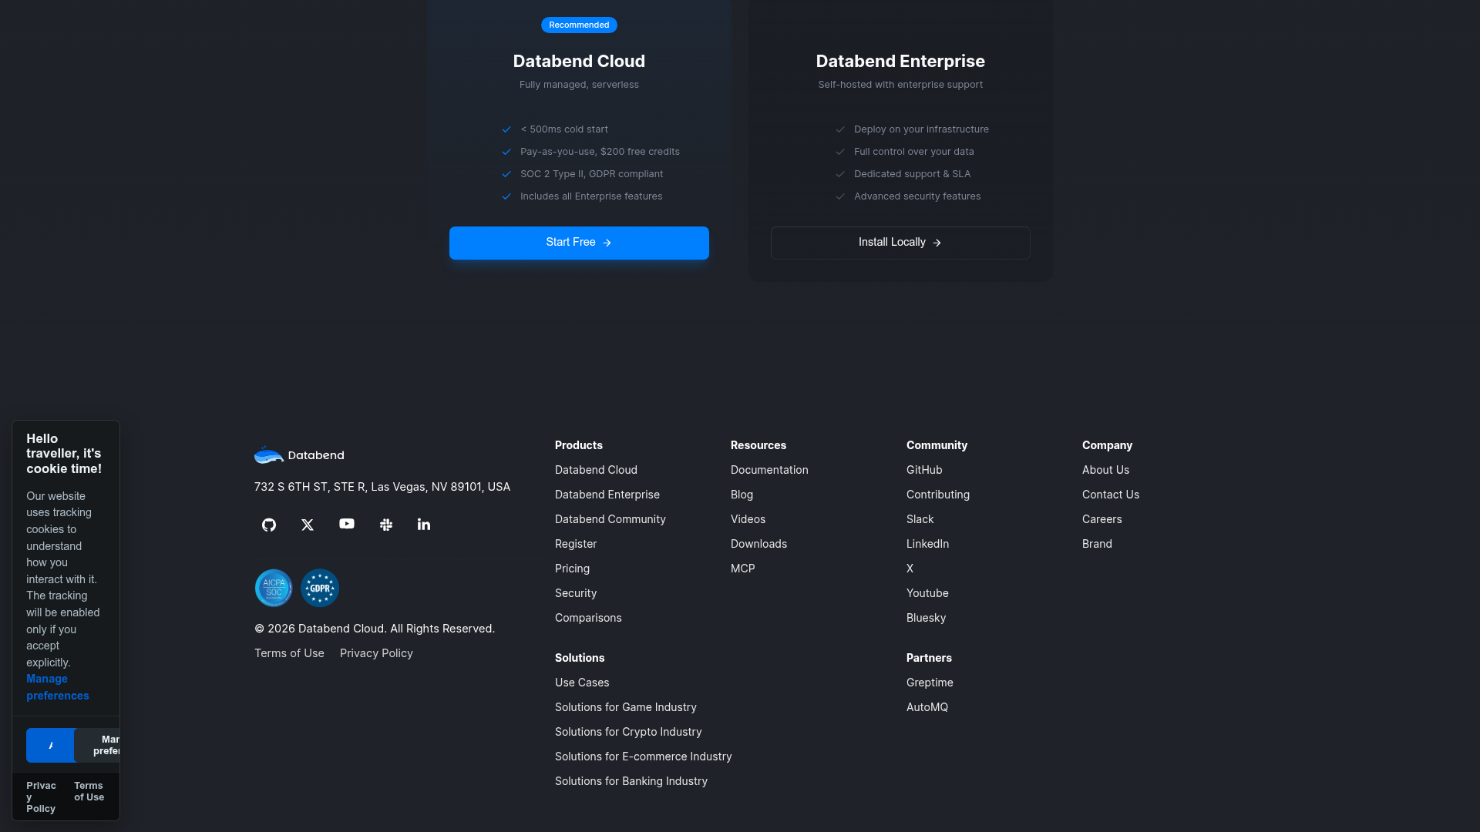Visit the Greptime partner link

coord(930,683)
